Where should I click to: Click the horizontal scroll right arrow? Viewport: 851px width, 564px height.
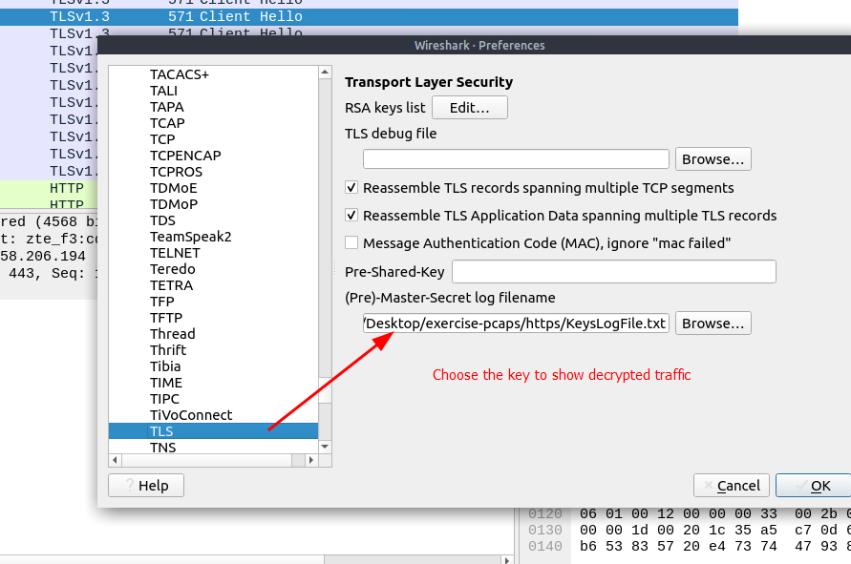(311, 460)
